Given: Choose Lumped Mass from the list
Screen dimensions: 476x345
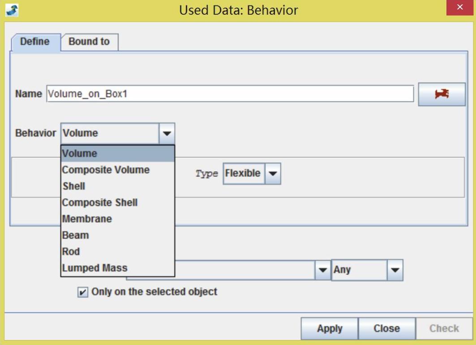Looking at the screenshot, I should pos(95,268).
